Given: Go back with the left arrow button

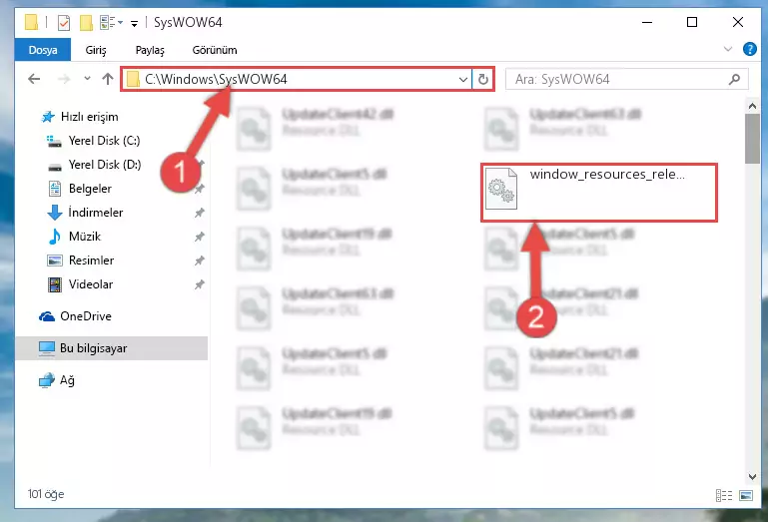Looking at the screenshot, I should click(x=34, y=79).
